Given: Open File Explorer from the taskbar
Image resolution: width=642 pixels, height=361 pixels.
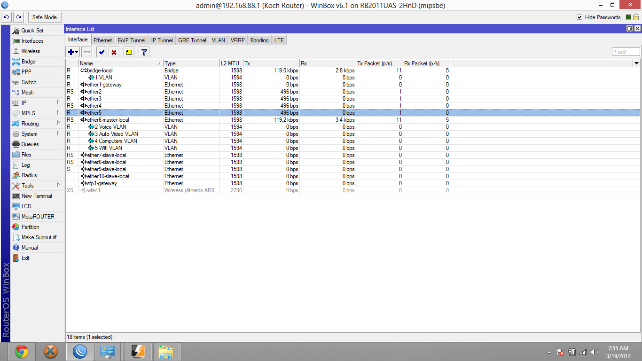Looking at the screenshot, I should tap(166, 351).
